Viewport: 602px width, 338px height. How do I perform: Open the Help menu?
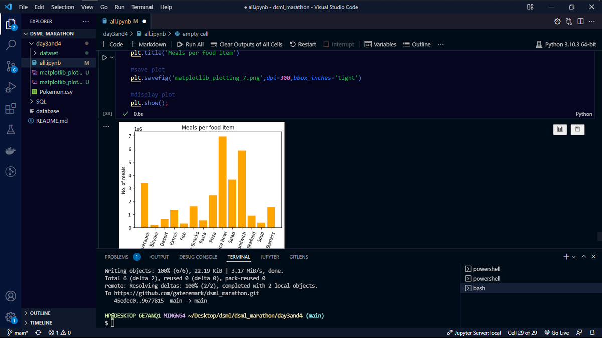166,7
